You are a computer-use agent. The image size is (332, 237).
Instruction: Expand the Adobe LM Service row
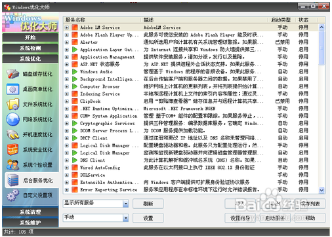click(x=67, y=27)
